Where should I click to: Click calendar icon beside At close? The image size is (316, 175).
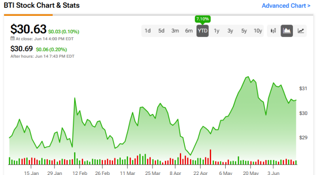[13, 38]
